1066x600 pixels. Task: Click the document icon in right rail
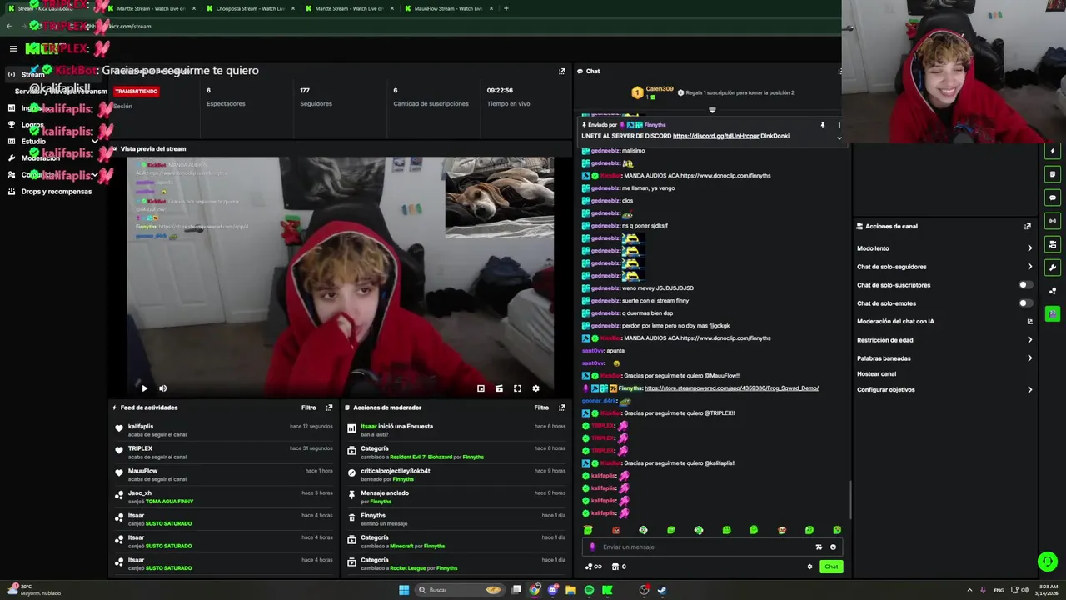click(1053, 174)
